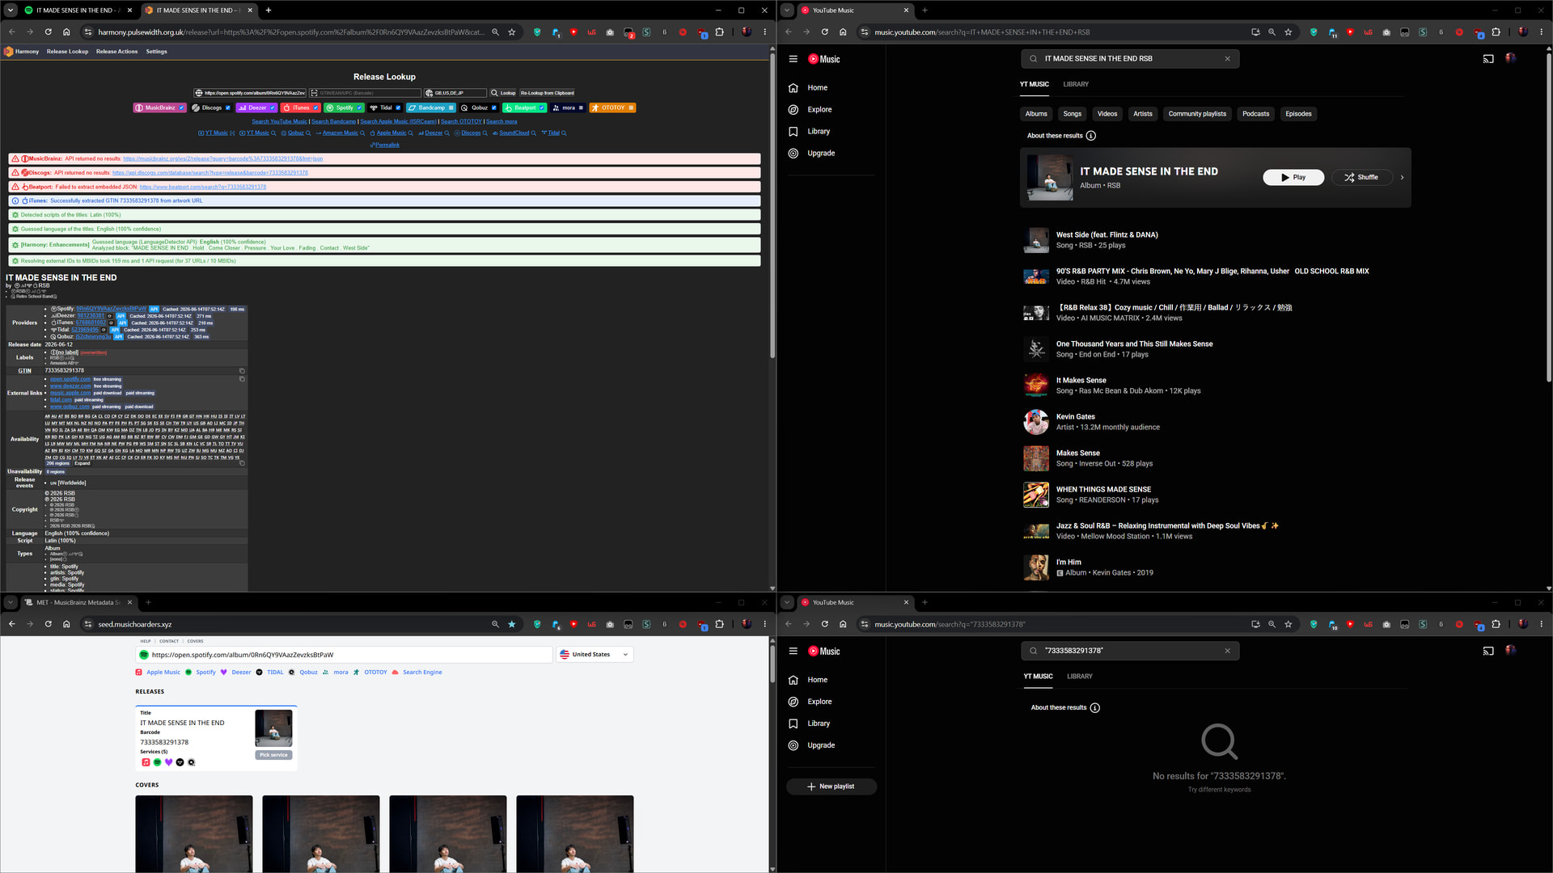Image resolution: width=1553 pixels, height=873 pixels.
Task: Toggle the Deezer provider checkbox in Harmony
Action: pyautogui.click(x=273, y=108)
